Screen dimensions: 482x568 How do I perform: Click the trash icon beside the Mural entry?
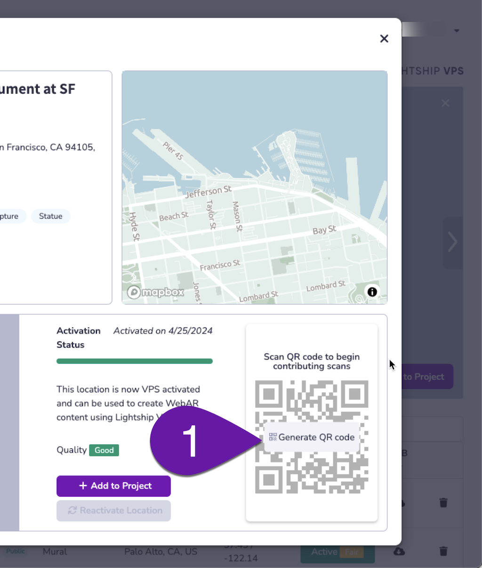click(443, 551)
